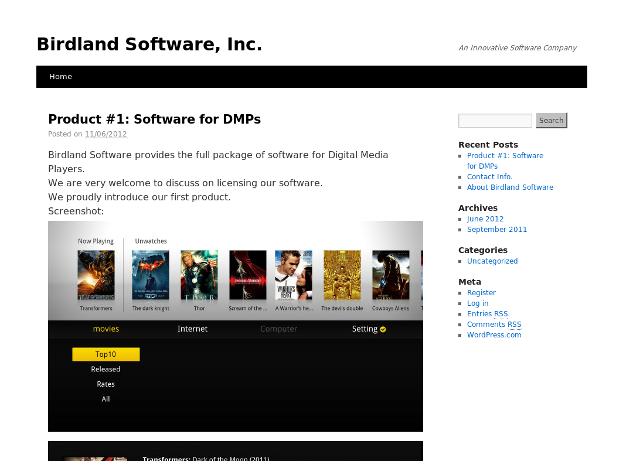Click the Meta sidebar heading
Viewport: 633px width, 461px height.
(x=469, y=282)
